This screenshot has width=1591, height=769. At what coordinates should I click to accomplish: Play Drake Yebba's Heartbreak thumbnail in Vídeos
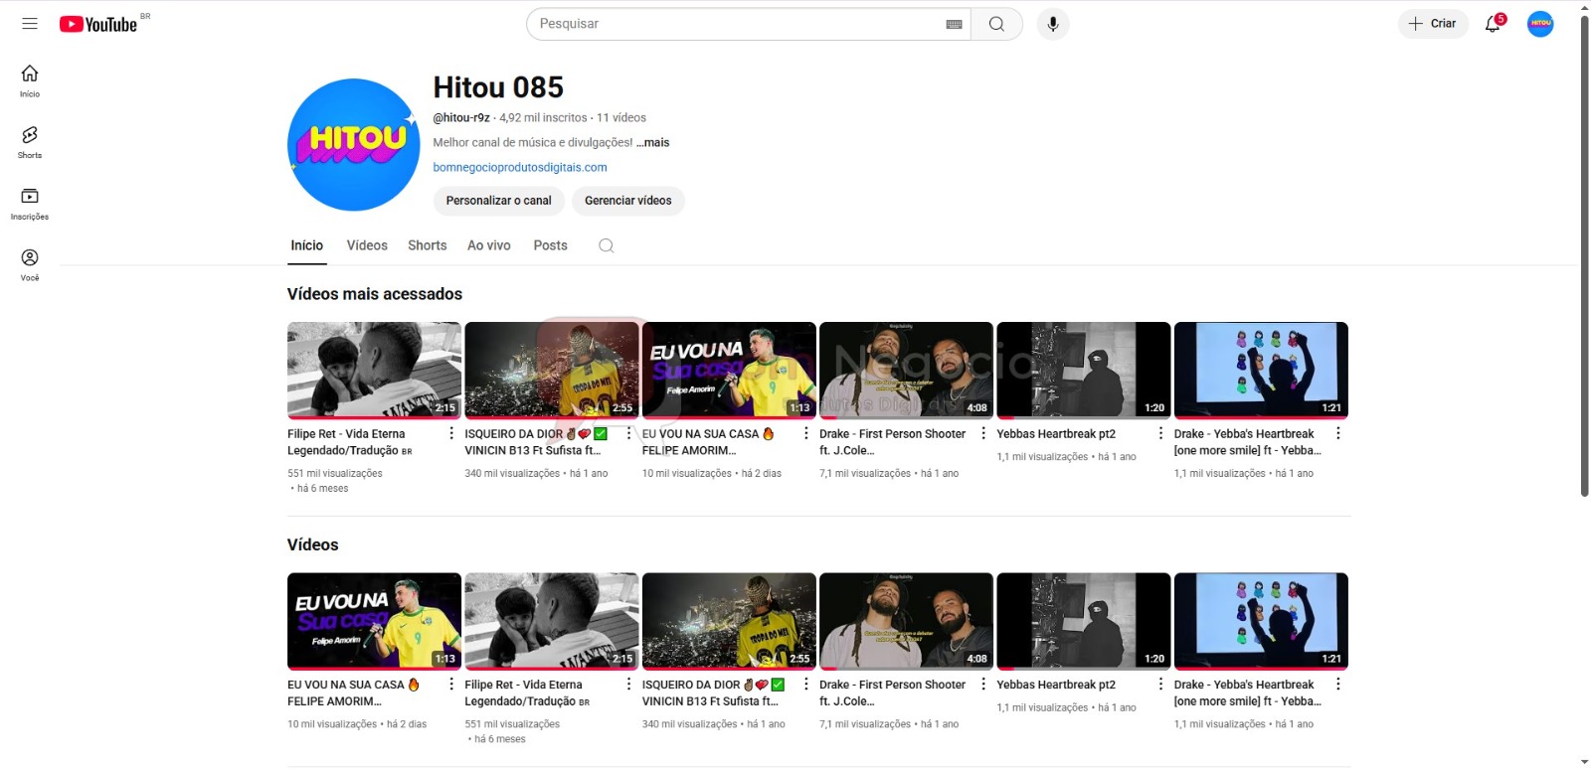coord(1261,621)
